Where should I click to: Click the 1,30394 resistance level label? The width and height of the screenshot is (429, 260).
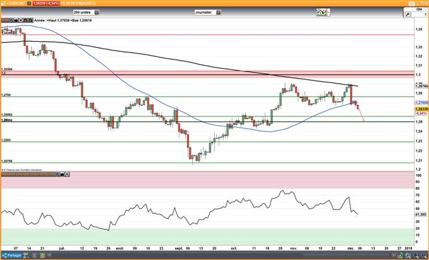point(7,70)
